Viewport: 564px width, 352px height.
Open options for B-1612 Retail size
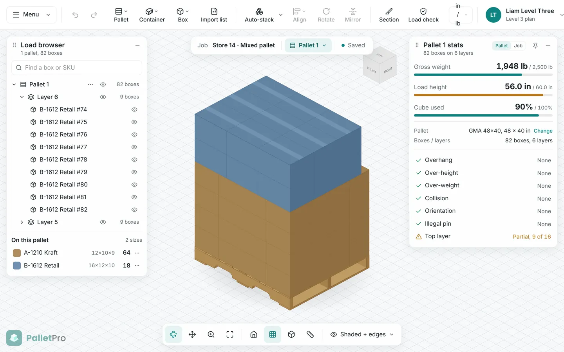(x=137, y=266)
